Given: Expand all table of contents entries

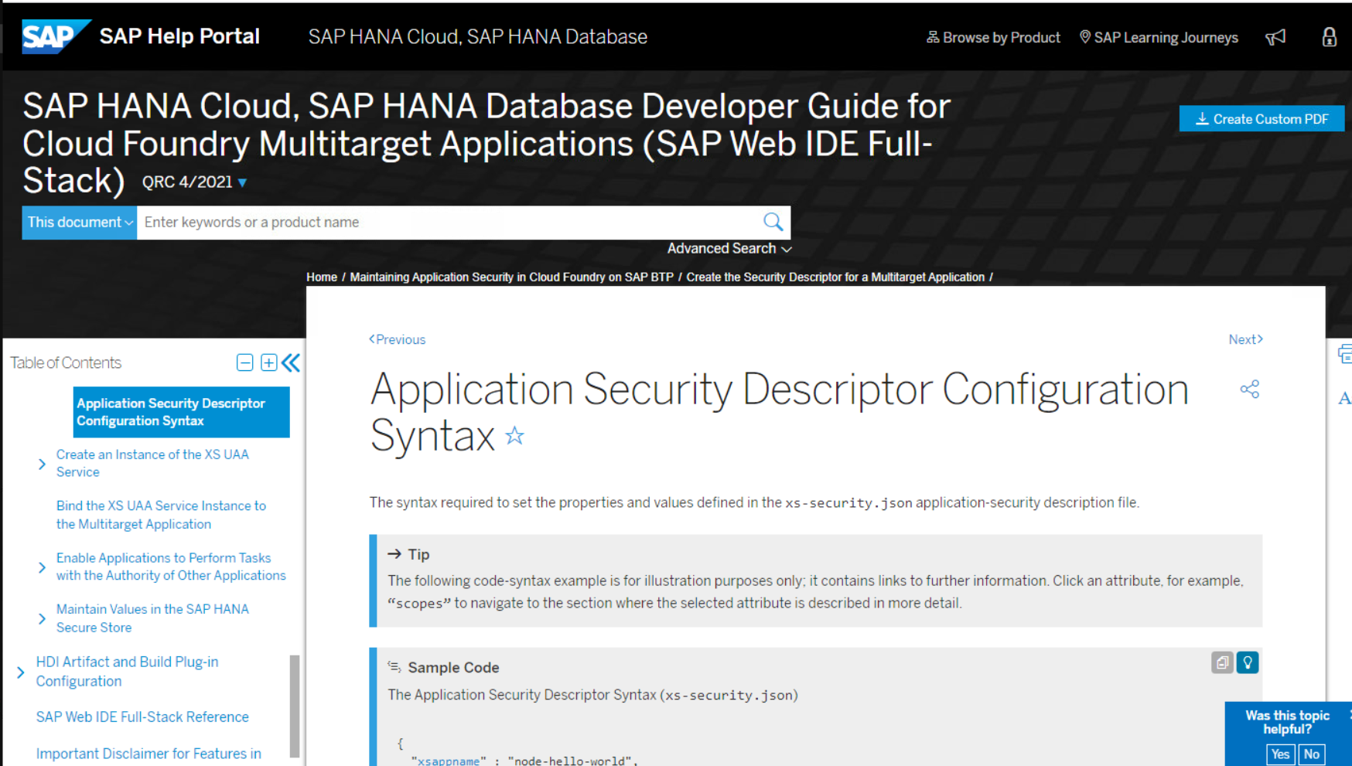Looking at the screenshot, I should point(268,363).
